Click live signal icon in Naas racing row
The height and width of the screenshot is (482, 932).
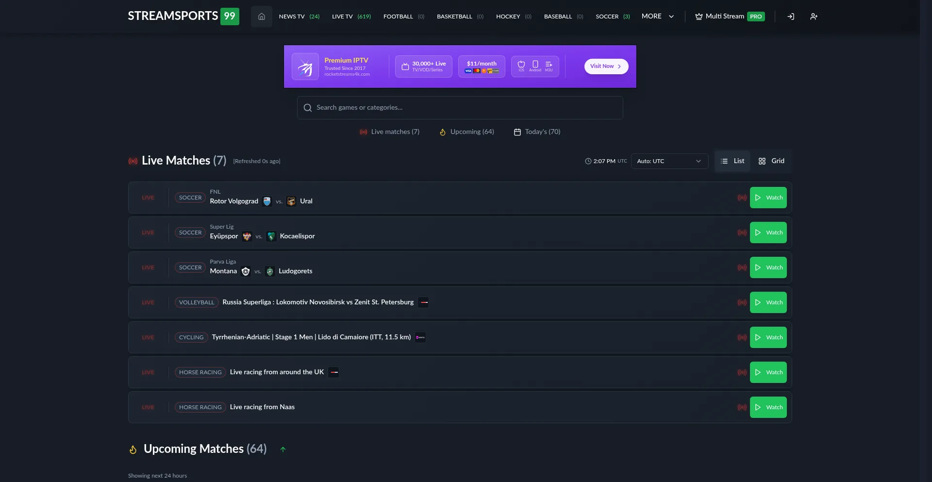[x=742, y=407]
